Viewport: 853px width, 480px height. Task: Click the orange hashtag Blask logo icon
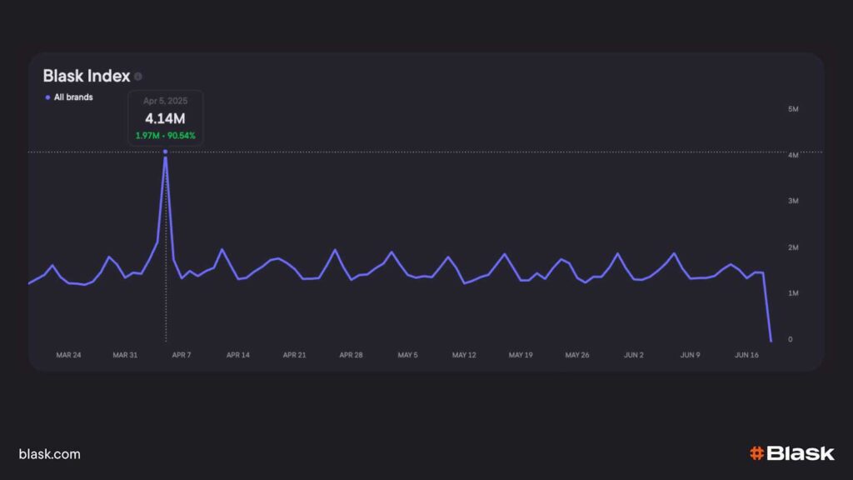click(756, 453)
